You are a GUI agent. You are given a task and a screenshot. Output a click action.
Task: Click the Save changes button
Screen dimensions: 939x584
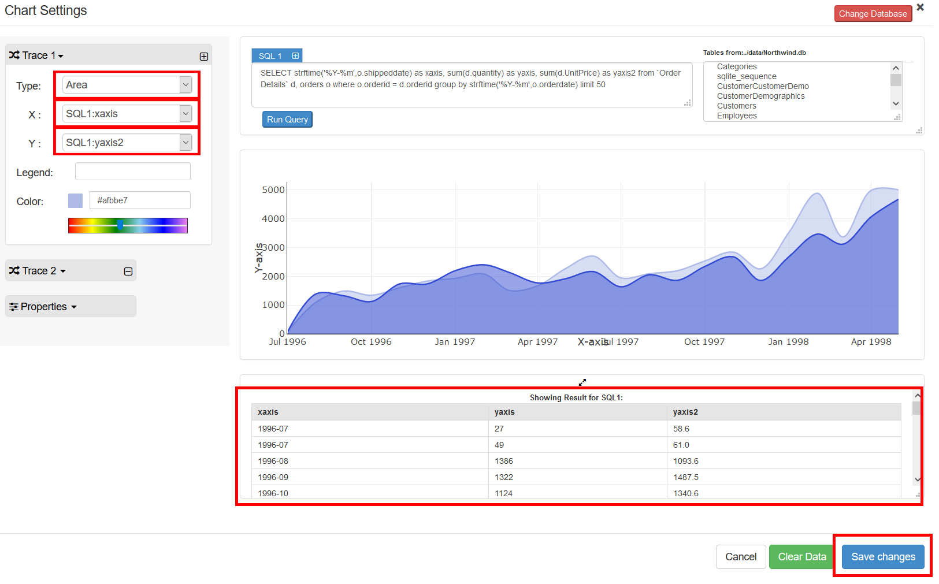click(882, 557)
